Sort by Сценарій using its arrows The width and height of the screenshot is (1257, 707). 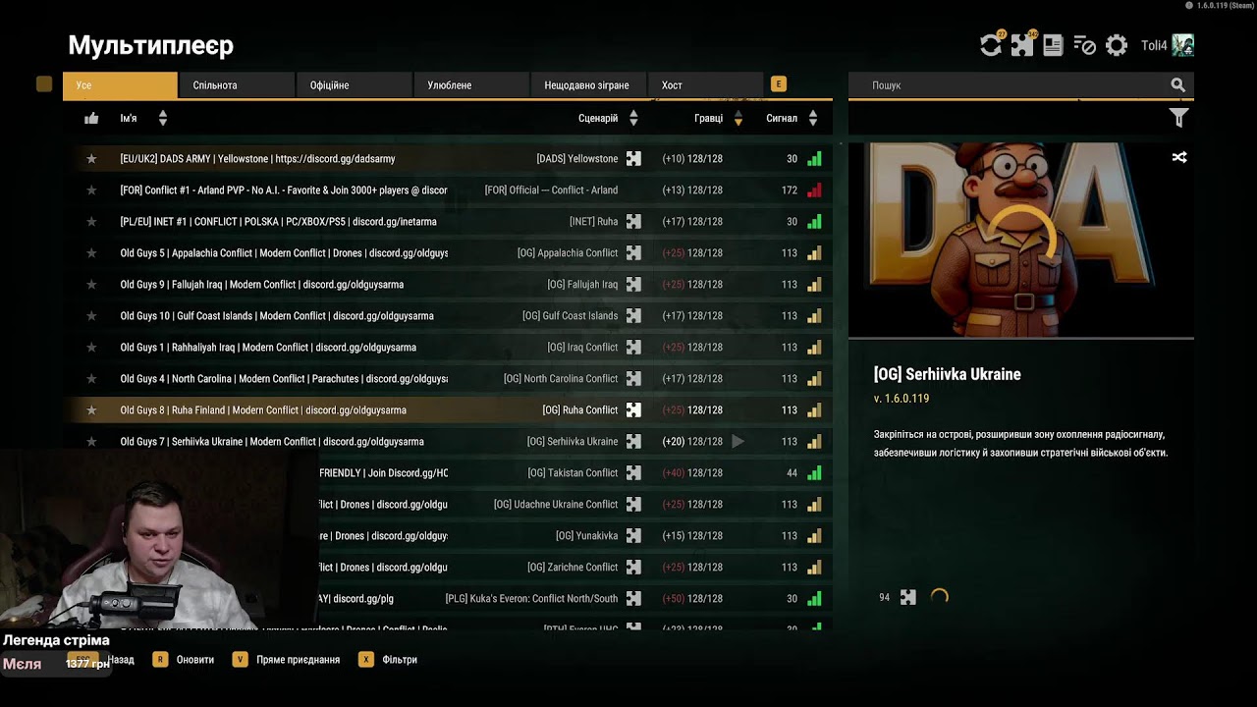pos(633,118)
